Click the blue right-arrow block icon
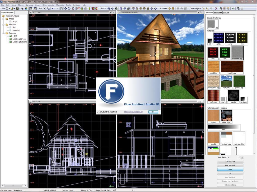The image size is (257, 192). (155, 8)
